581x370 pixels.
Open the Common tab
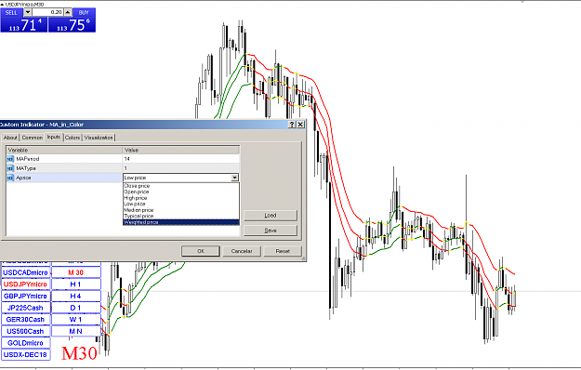click(x=33, y=138)
